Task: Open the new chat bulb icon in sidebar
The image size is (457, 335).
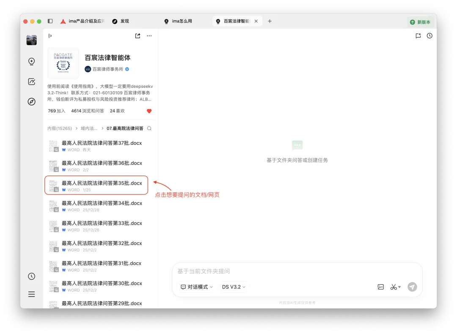Action: point(31,61)
